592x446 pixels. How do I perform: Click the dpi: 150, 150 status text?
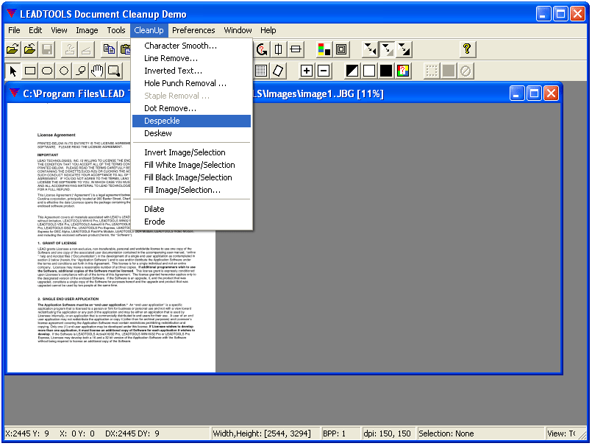click(x=387, y=433)
